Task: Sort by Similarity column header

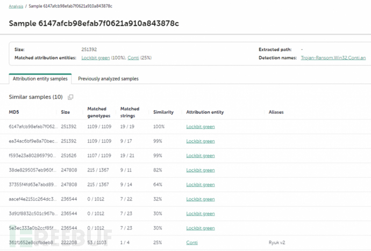Action: coord(163,112)
